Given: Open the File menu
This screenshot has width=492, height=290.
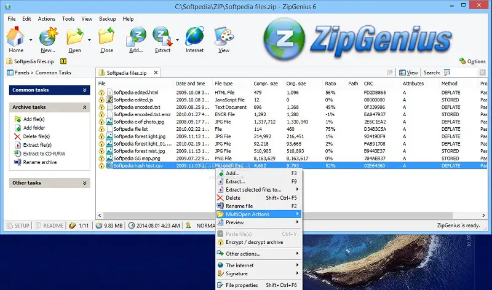Looking at the screenshot, I should click(12, 19).
